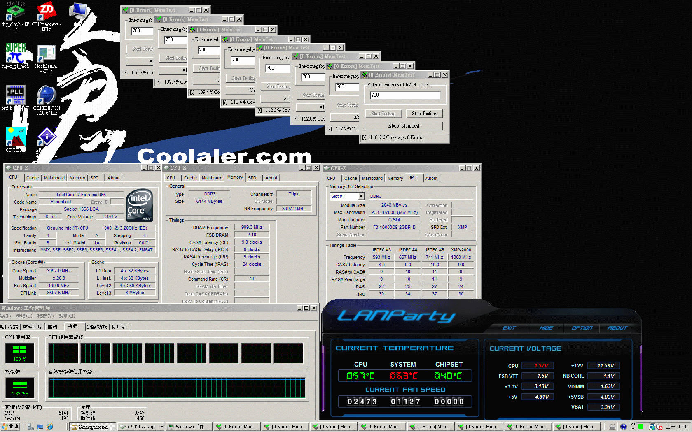
Task: Launch the ORTHOS desktop shortcut
Action: pyautogui.click(x=15, y=139)
